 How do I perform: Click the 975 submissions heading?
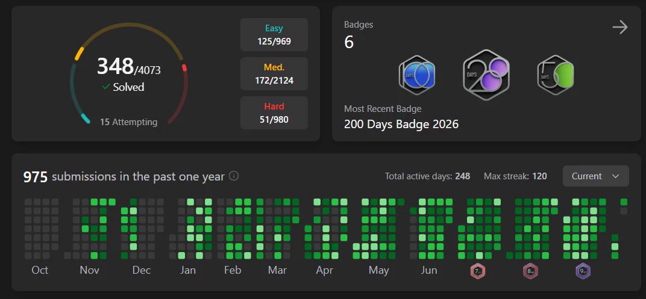tap(124, 177)
